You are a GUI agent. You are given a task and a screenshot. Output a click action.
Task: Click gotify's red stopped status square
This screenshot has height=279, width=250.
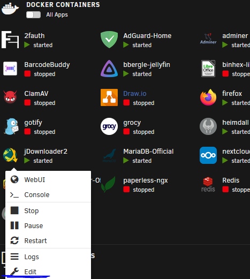[x=27, y=132]
